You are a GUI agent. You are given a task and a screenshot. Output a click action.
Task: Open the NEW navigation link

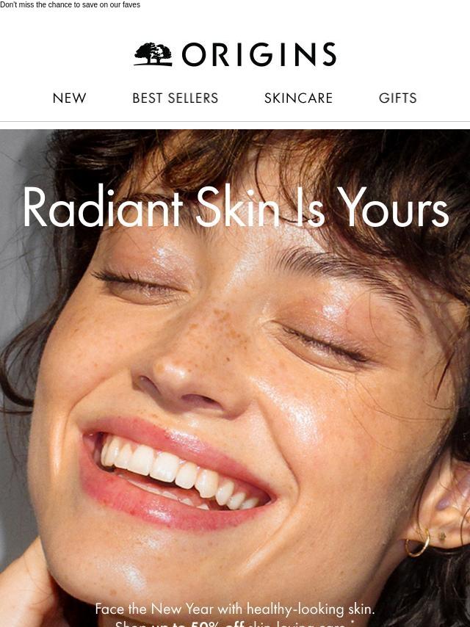click(x=69, y=98)
